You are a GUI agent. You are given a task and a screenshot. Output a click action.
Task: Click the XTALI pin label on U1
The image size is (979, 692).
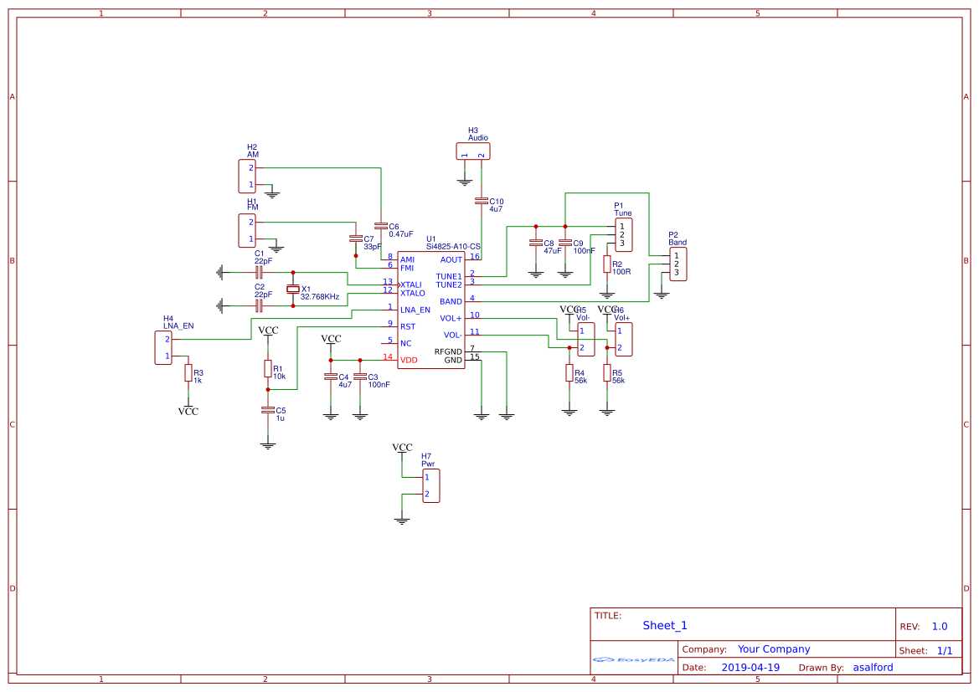pos(411,285)
